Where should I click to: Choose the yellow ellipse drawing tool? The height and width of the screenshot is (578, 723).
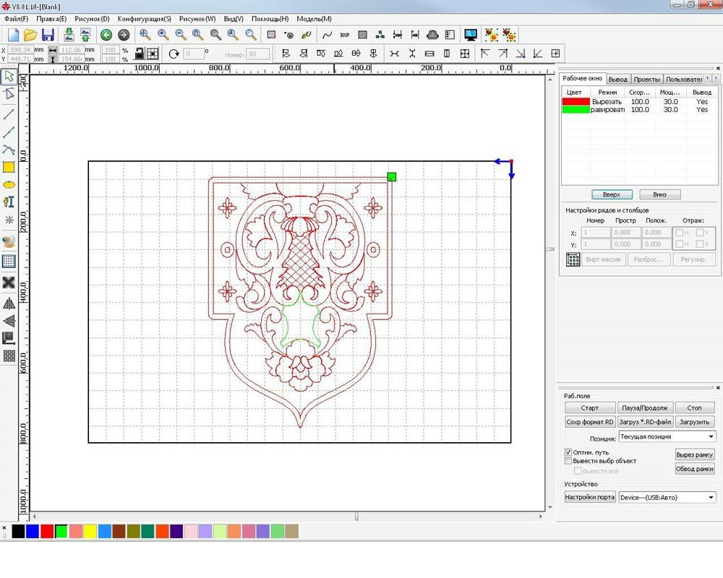point(9,185)
